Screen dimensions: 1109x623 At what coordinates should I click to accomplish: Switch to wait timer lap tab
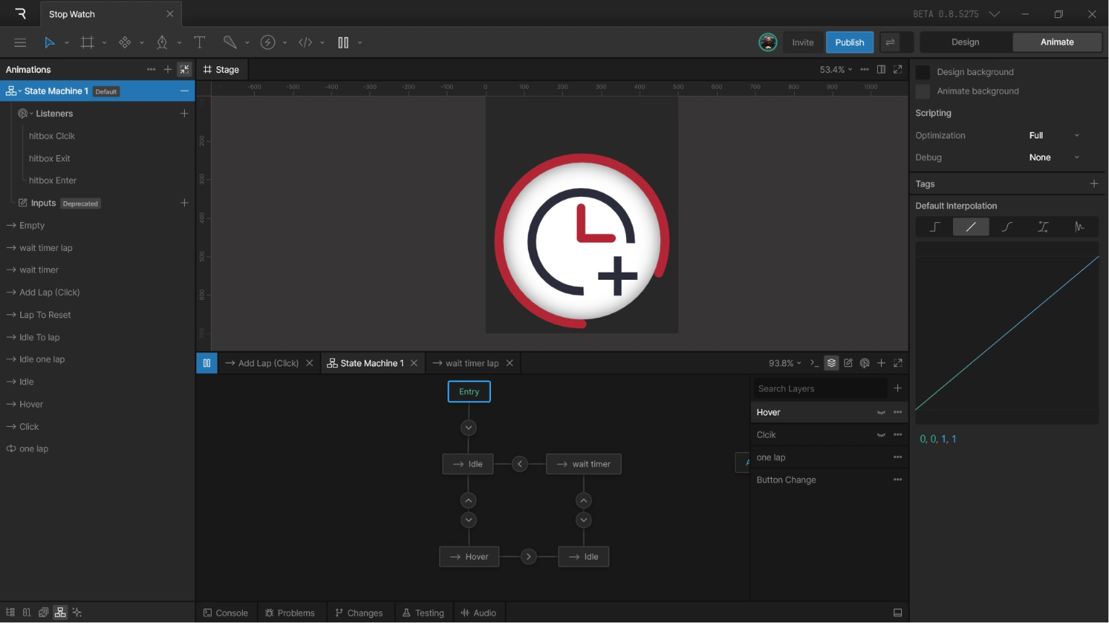[x=466, y=363]
